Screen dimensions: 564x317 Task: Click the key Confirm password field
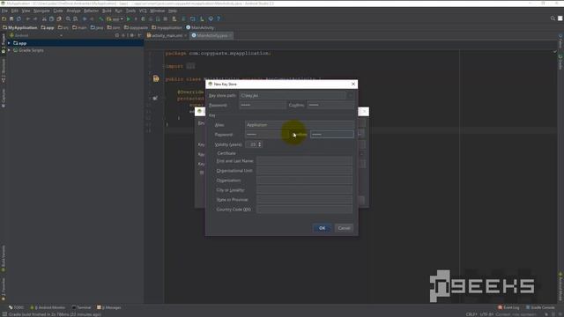[x=332, y=135]
